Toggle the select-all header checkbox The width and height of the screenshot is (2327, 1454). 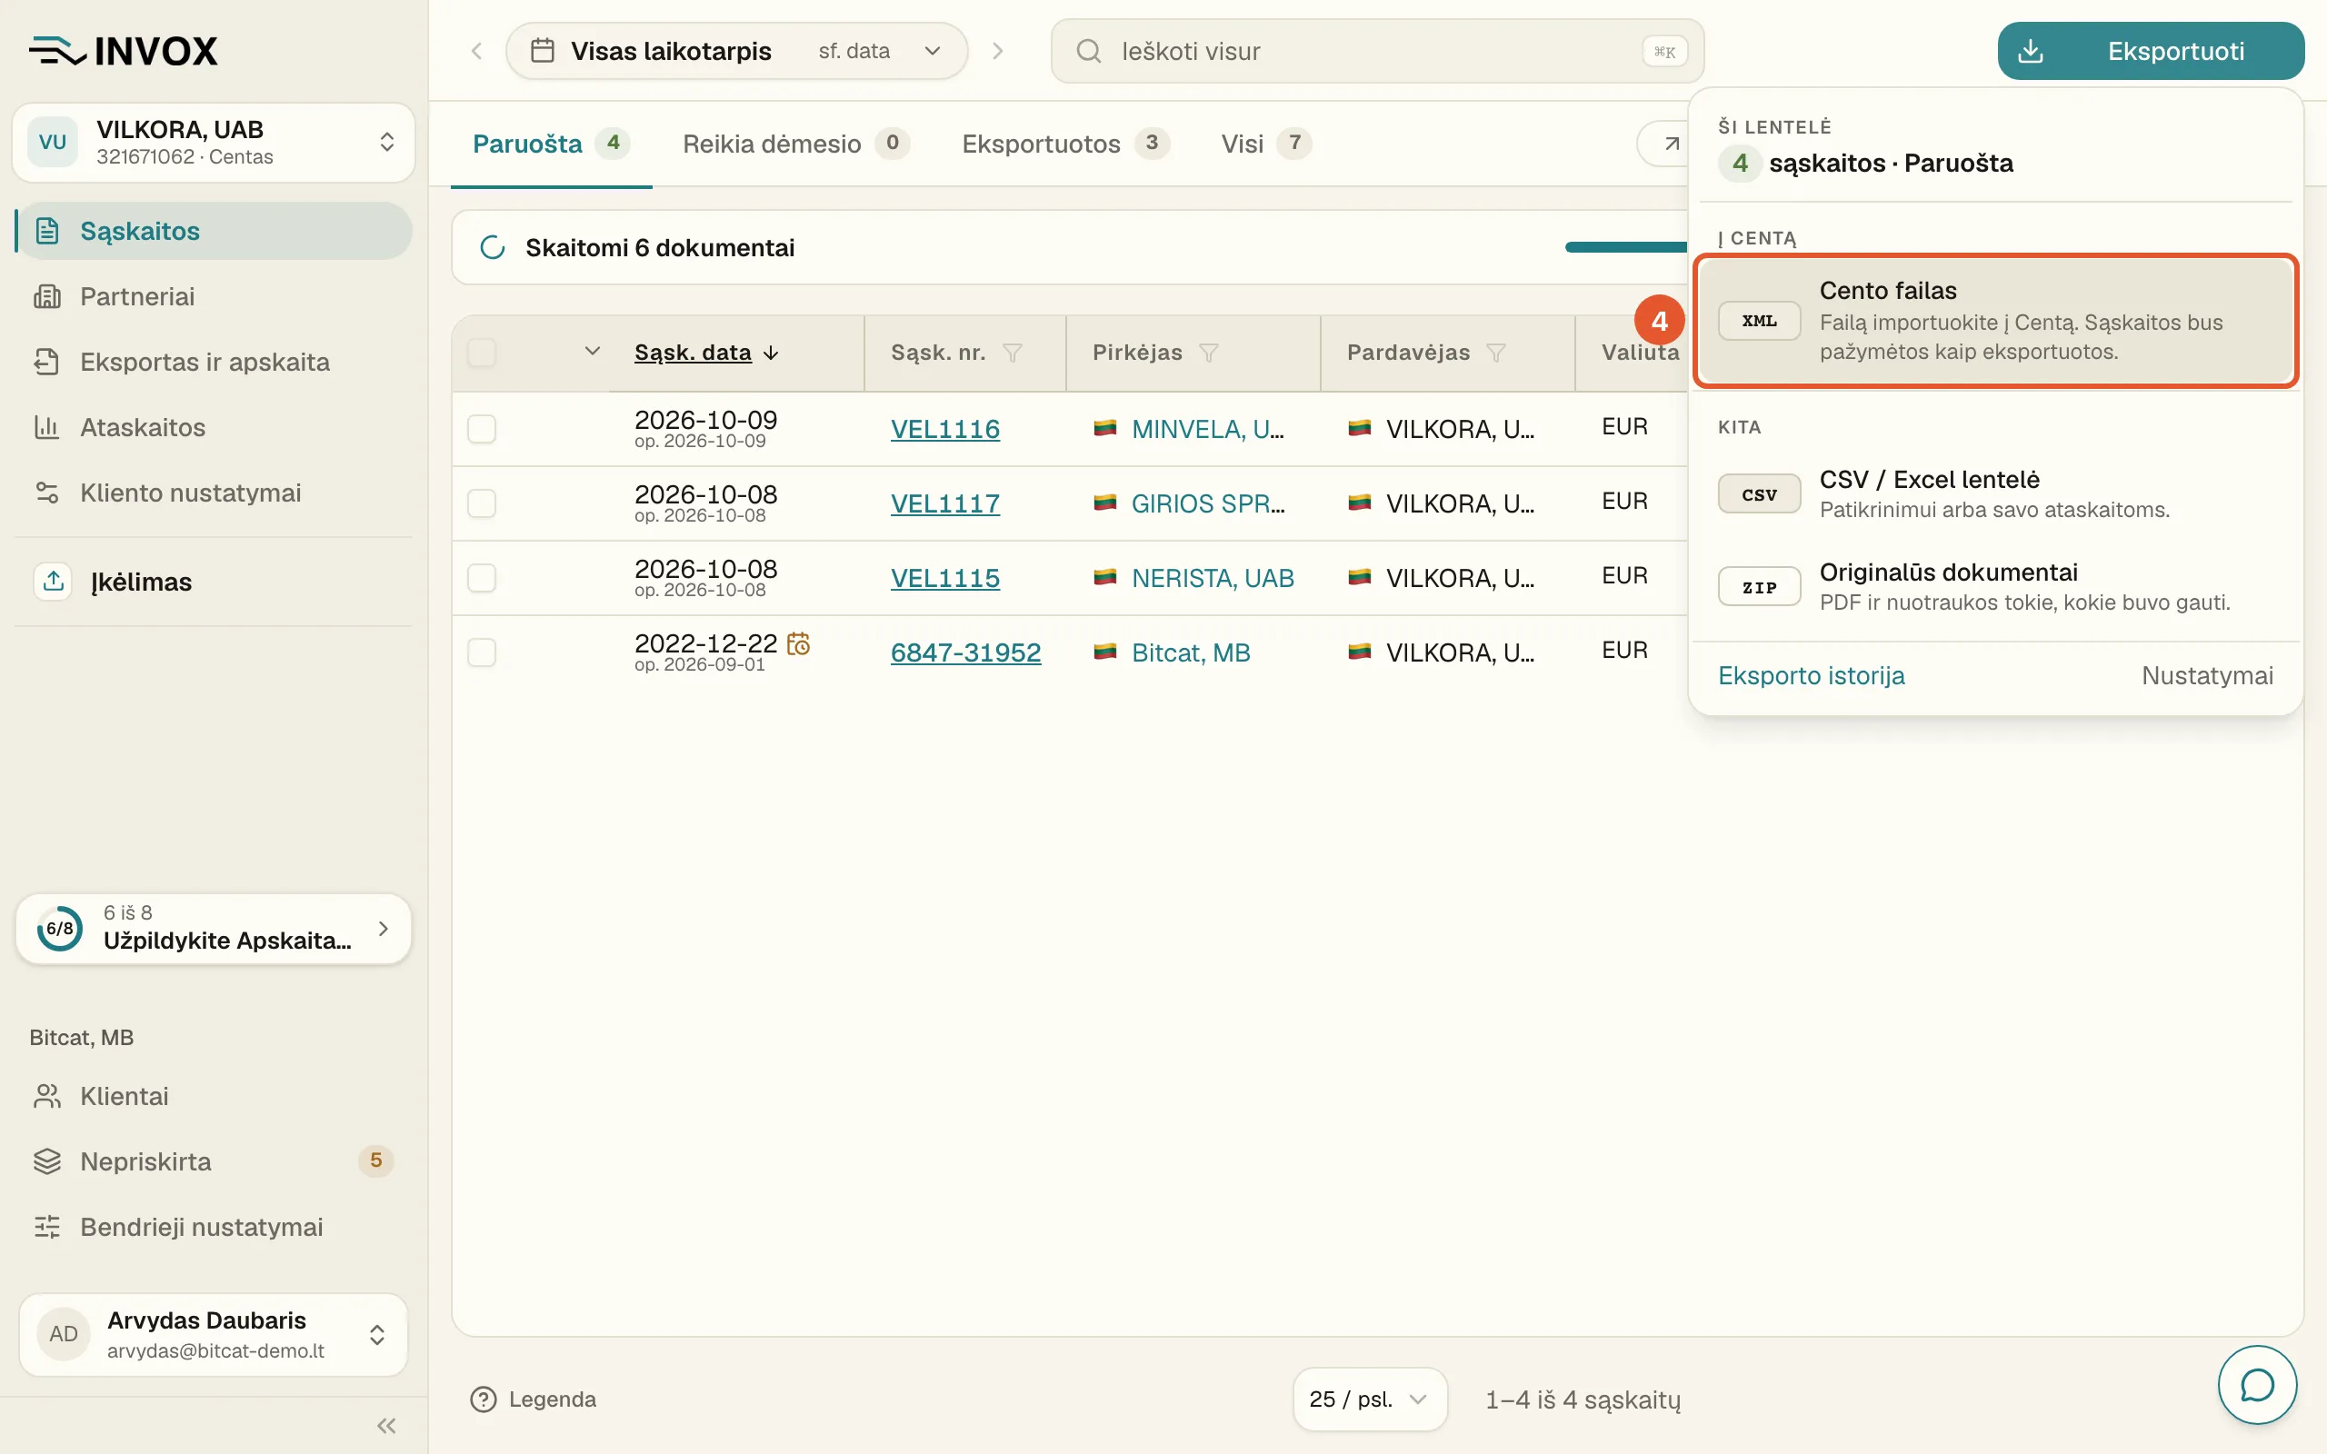point(482,353)
